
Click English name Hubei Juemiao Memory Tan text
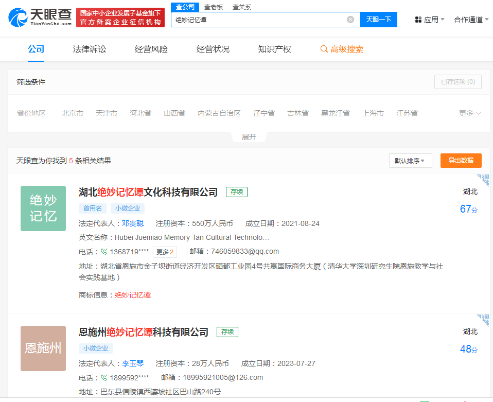192,237
